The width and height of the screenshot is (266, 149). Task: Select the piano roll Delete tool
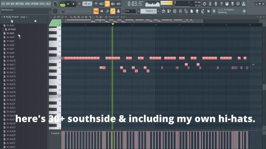tap(82, 17)
